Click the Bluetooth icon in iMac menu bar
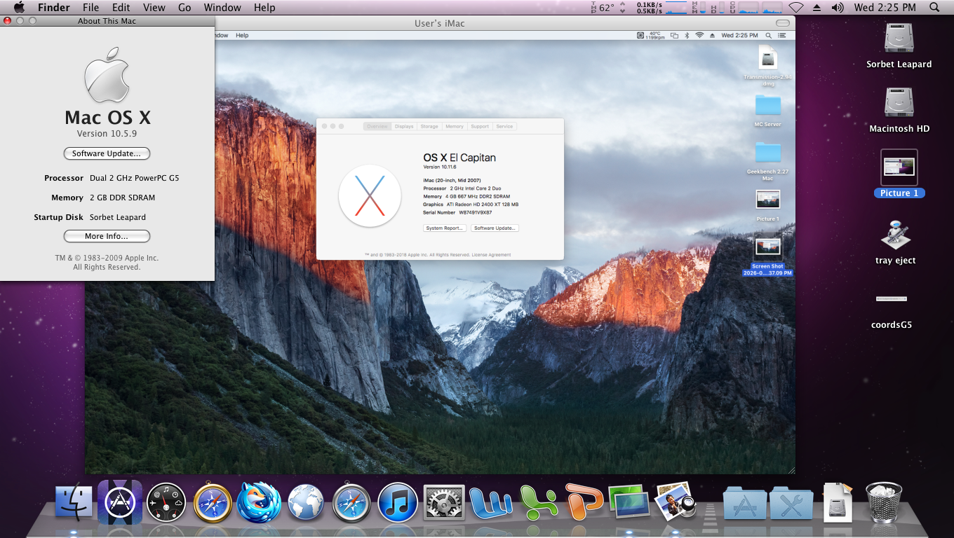The width and height of the screenshot is (954, 538). (687, 35)
